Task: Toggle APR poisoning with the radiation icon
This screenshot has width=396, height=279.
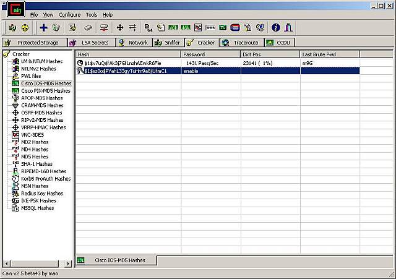Action: [x=25, y=27]
